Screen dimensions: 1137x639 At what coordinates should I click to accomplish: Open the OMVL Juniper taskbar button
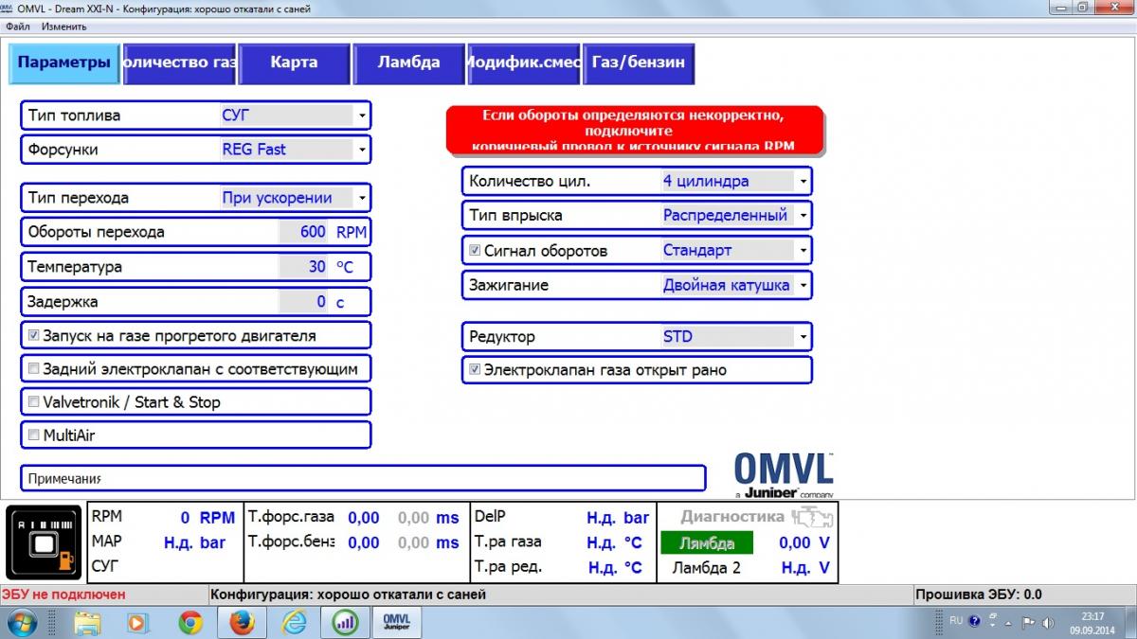[395, 622]
